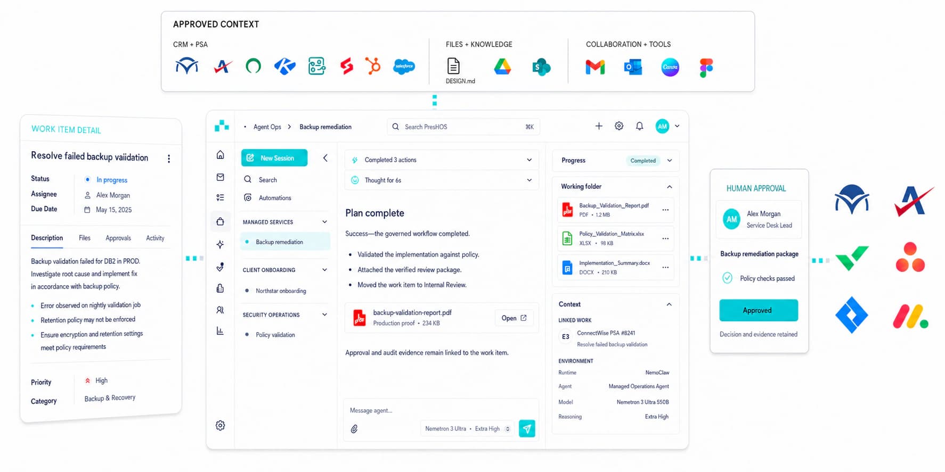945x472 pixels.
Task: Go to Agent Ops breadcrumb
Action: 267,127
